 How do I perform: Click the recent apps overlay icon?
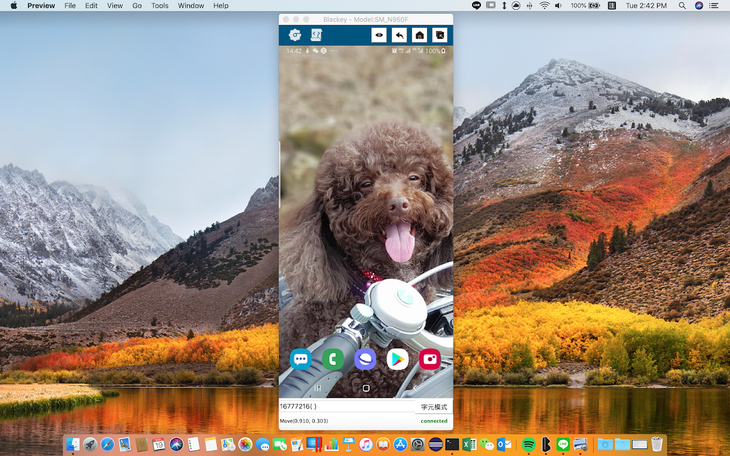tap(439, 35)
